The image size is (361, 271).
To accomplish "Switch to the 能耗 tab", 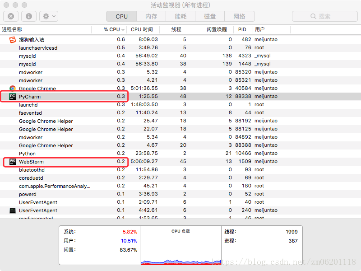I will coord(180,16).
